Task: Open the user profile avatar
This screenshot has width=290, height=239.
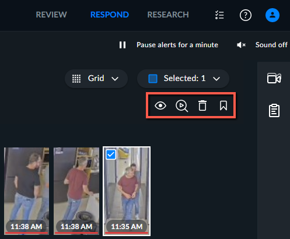Action: [x=272, y=15]
